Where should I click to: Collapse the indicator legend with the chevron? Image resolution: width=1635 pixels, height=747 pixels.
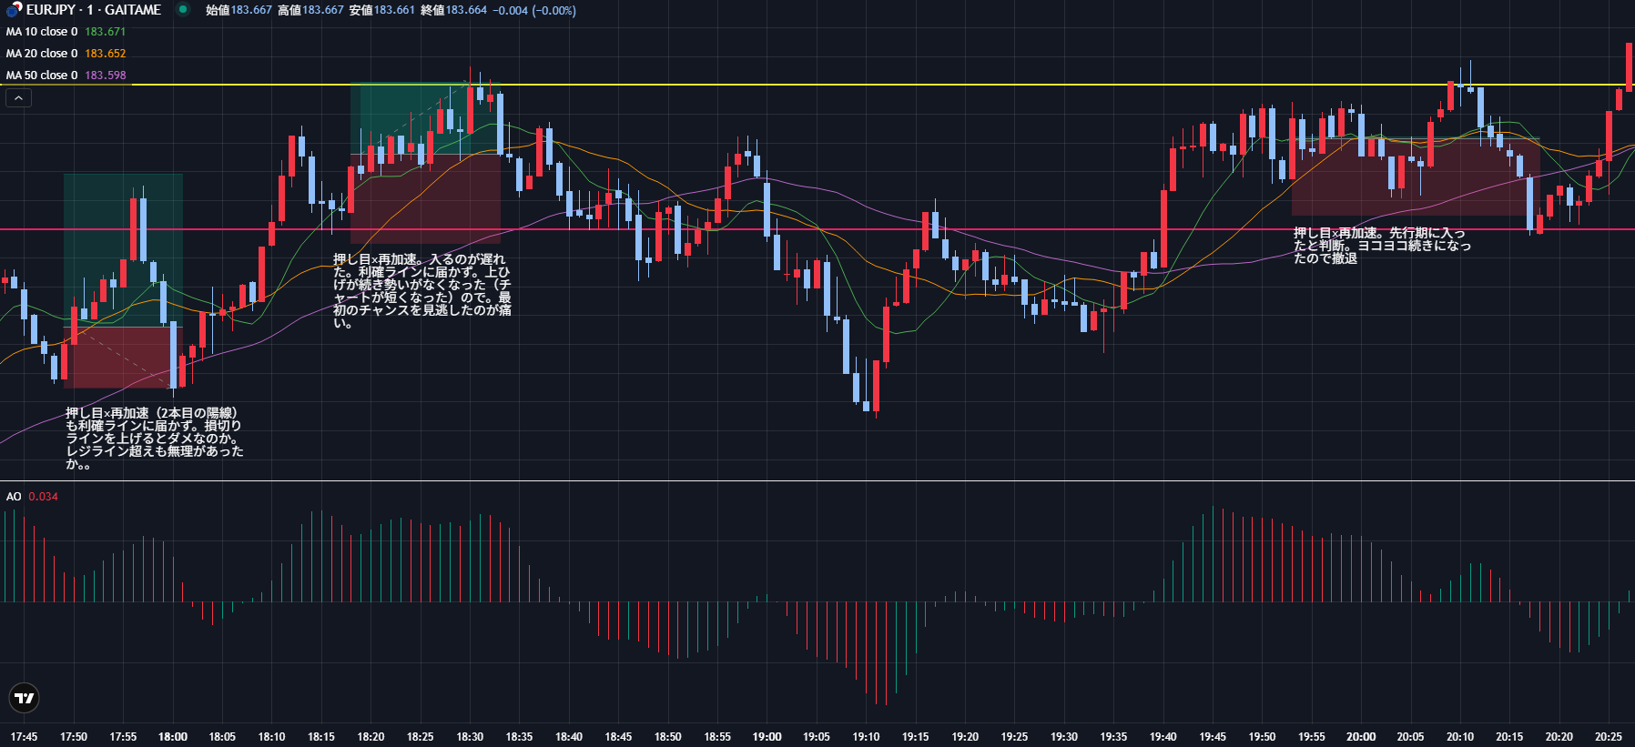[18, 97]
